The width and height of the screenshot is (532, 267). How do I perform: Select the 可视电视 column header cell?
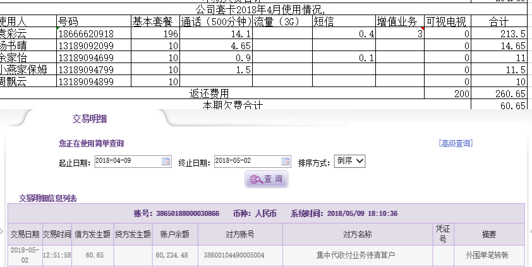point(447,21)
